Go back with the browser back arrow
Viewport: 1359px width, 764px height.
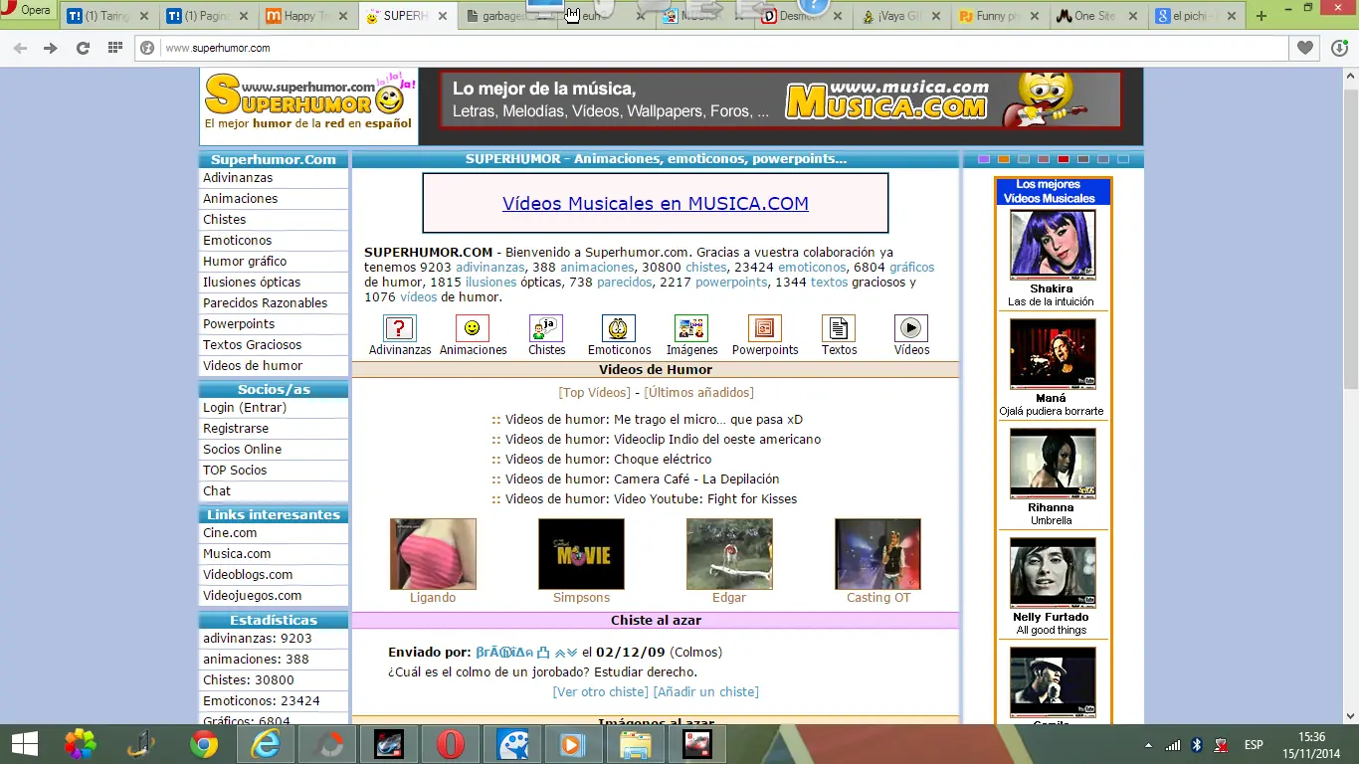(20, 48)
